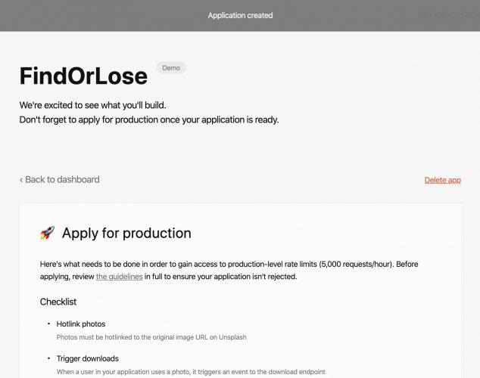Click the bullet point beside Hotlink photos
Screen dimensions: 480x378
(48, 324)
